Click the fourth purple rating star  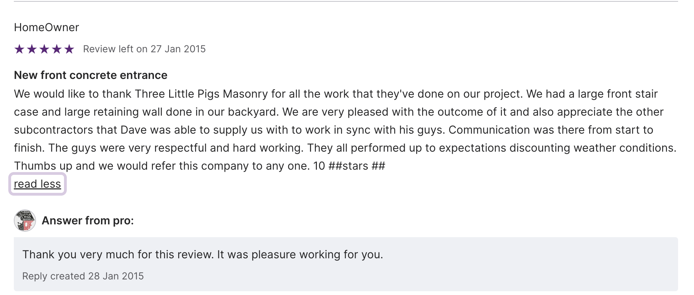pyautogui.click(x=57, y=49)
